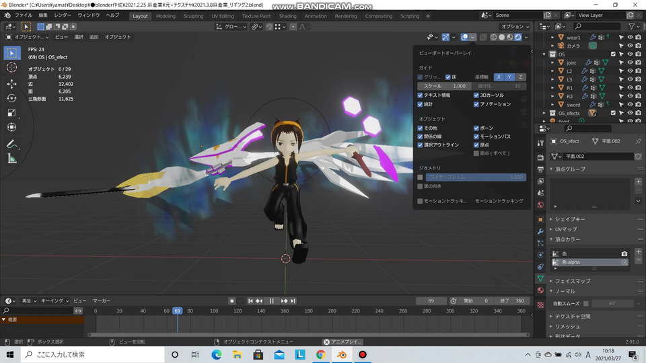This screenshot has height=363, width=646.
Task: Toggle the Z axis button
Action: (521, 77)
